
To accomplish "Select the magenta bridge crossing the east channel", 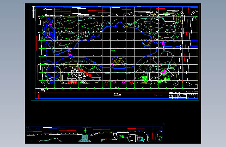I will pyautogui.click(x=164, y=45).
